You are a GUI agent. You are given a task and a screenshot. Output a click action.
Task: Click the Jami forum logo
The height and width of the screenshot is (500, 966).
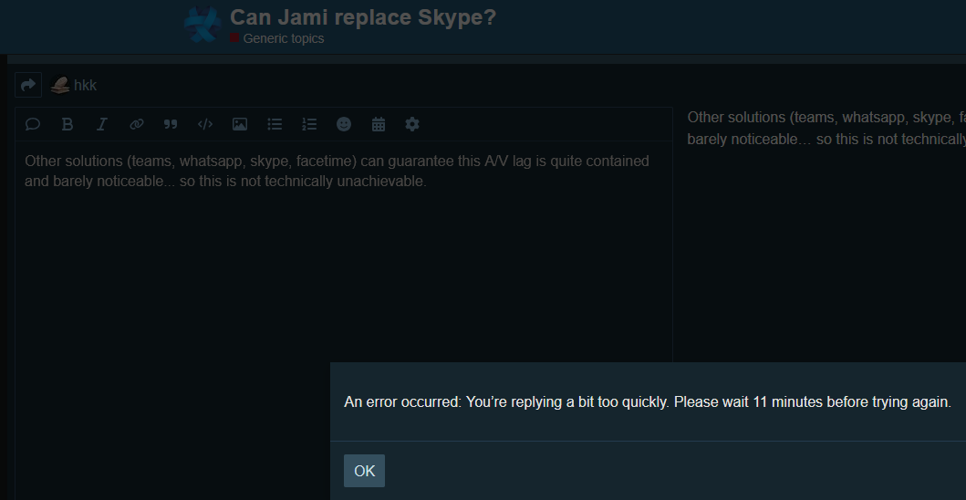point(203,25)
